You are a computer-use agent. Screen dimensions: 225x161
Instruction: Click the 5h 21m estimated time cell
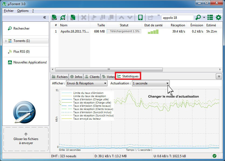(x=212, y=31)
